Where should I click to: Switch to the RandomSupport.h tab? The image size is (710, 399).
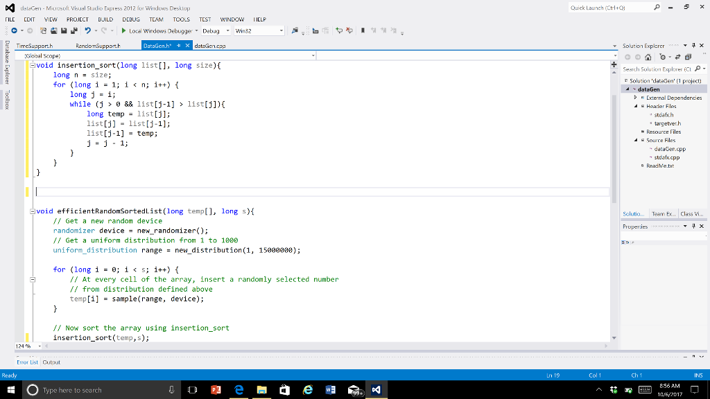click(x=98, y=46)
